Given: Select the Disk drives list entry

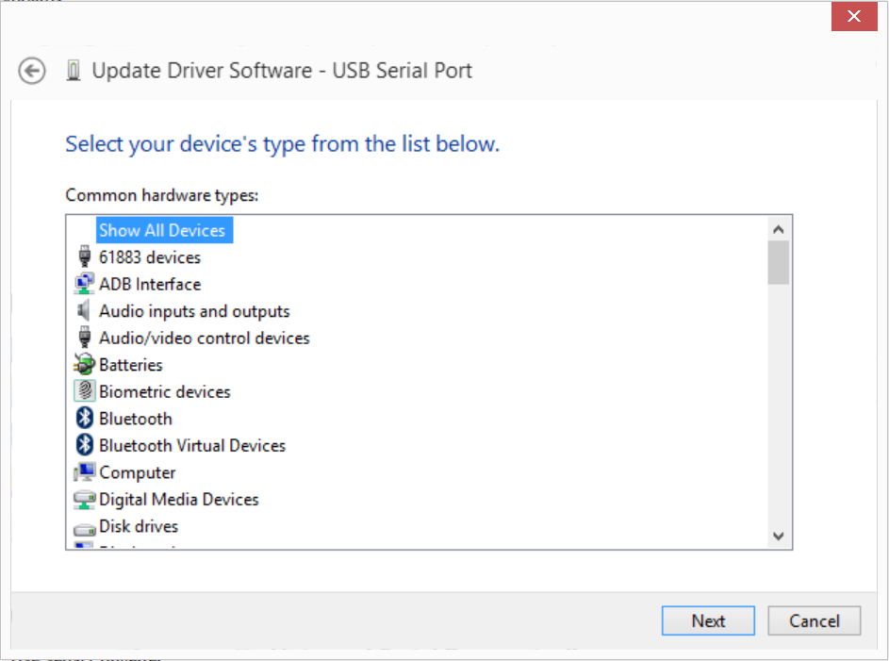Looking at the screenshot, I should (x=139, y=526).
